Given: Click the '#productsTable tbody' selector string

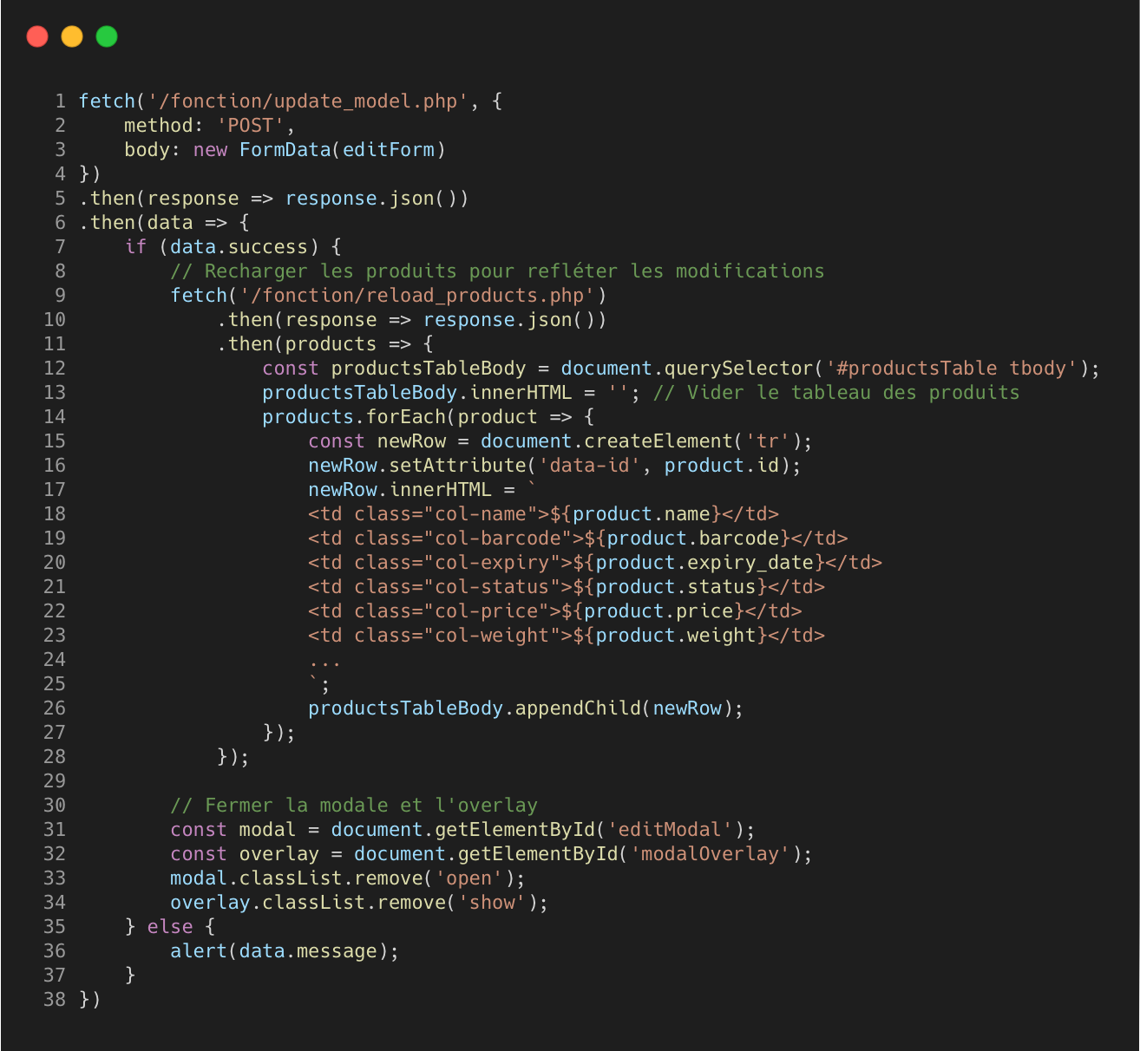Looking at the screenshot, I should 951,369.
